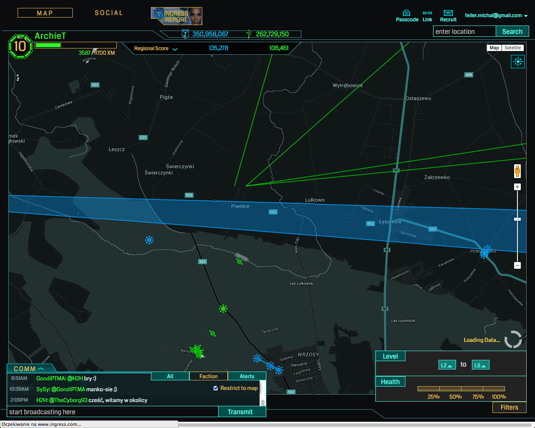Click the road 499 marker

coord(469,75)
